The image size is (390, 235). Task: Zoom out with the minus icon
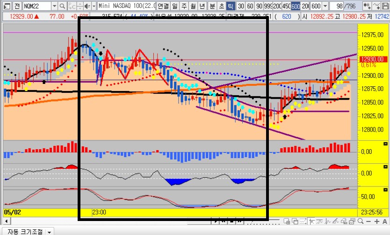(x=368, y=221)
